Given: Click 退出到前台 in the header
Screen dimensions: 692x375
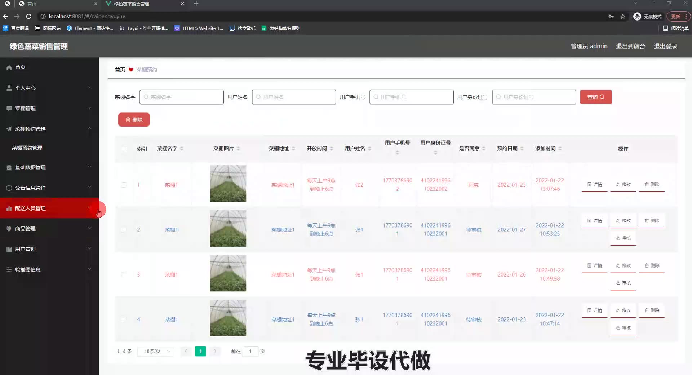Looking at the screenshot, I should (630, 46).
